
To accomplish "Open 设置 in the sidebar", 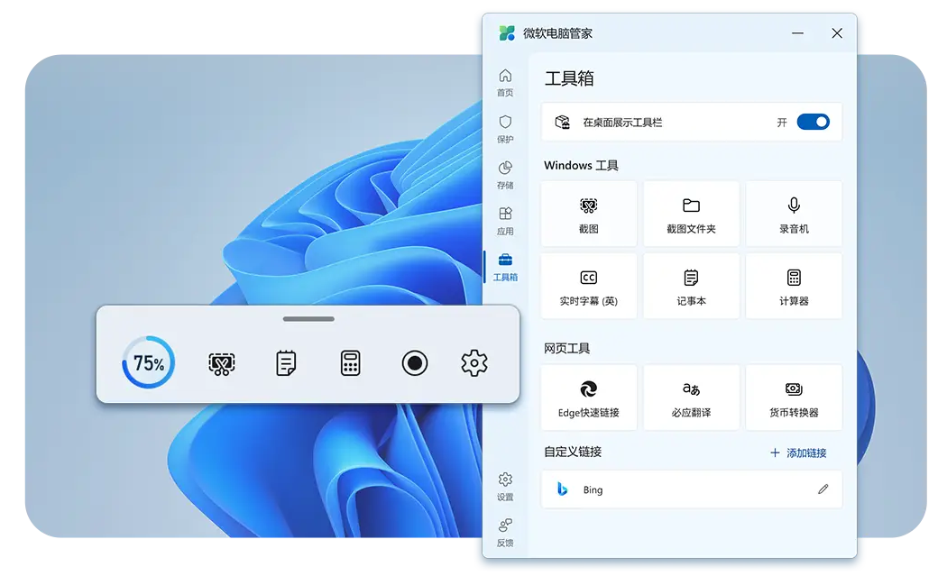I will [505, 487].
